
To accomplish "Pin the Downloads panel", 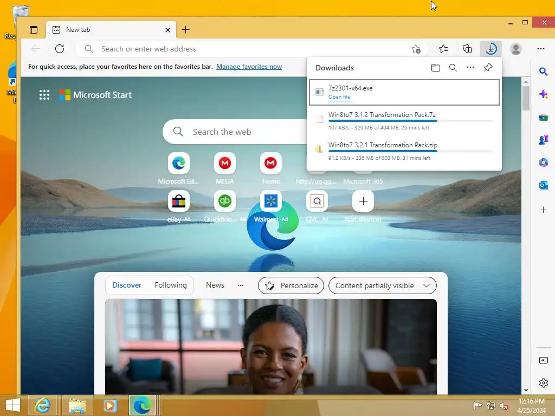I will [488, 67].
